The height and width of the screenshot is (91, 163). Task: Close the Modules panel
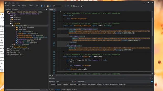tap(152, 78)
